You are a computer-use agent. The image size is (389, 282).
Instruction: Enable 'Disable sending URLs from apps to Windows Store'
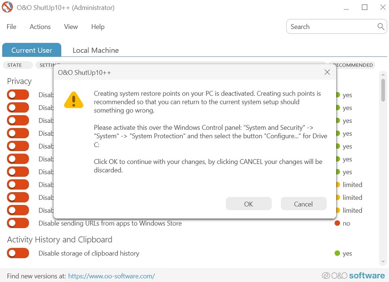18,223
